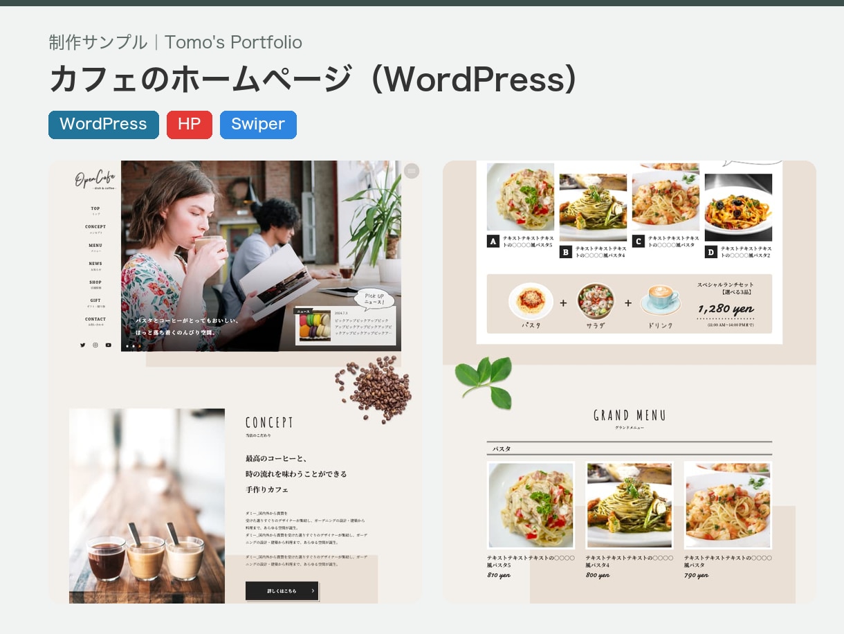Image resolution: width=844 pixels, height=634 pixels.
Task: Open TOP in the cafe site navigation
Action: point(95,210)
